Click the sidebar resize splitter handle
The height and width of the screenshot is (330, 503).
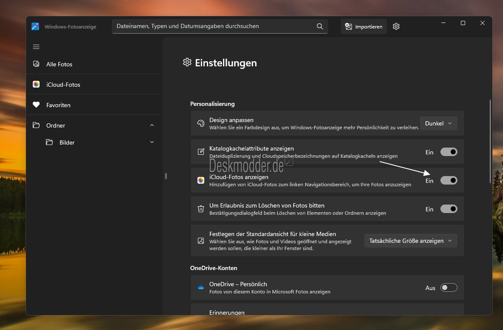pyautogui.click(x=166, y=176)
